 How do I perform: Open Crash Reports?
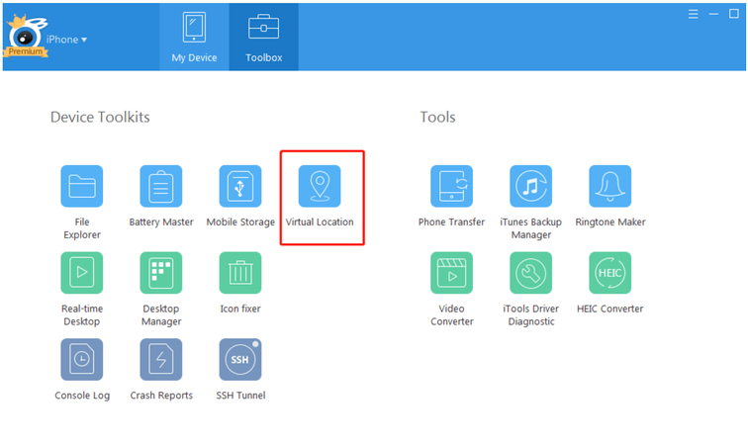pyautogui.click(x=161, y=360)
